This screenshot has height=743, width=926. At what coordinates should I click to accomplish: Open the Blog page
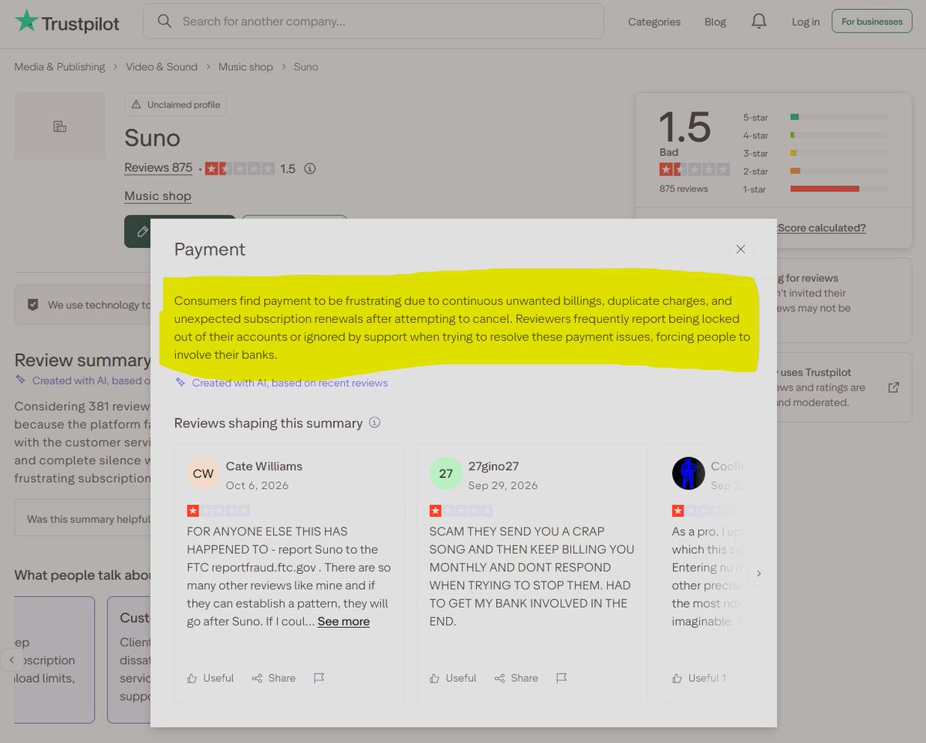715,22
